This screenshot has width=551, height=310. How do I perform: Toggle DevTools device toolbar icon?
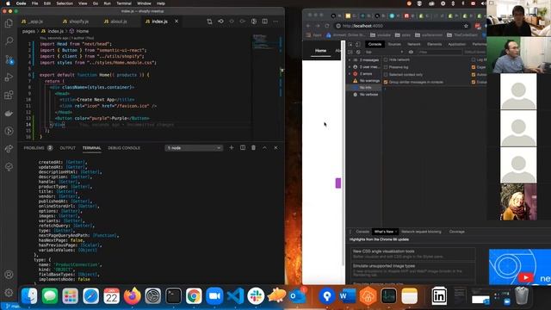(357, 44)
